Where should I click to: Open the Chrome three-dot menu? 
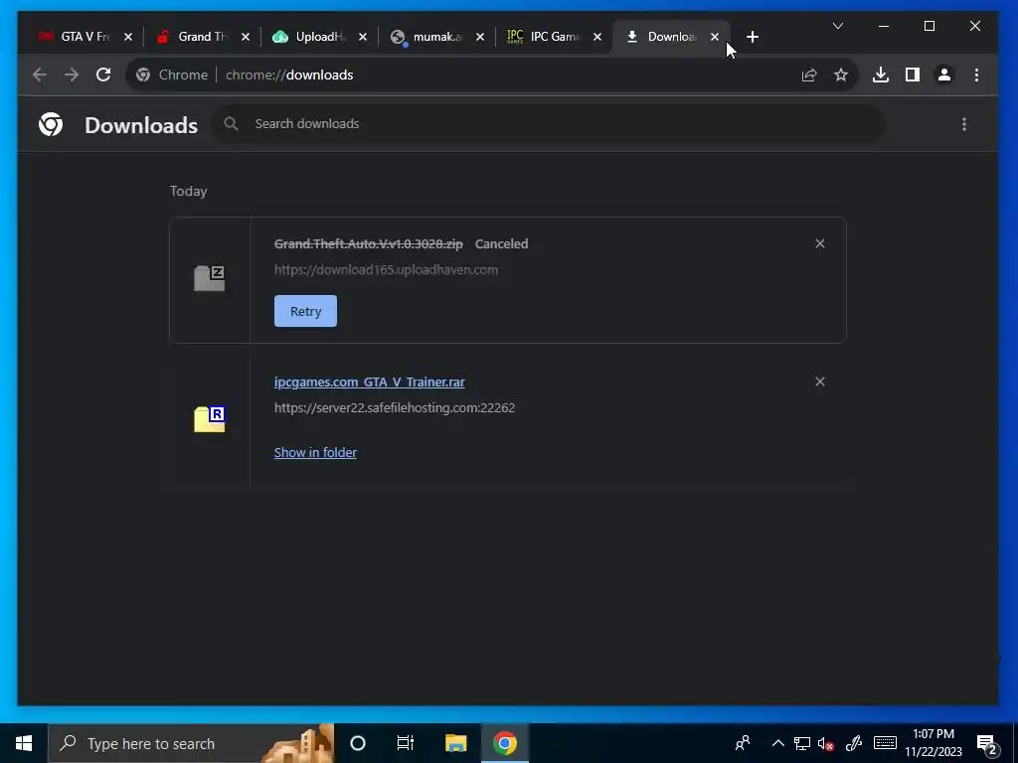pyautogui.click(x=976, y=75)
